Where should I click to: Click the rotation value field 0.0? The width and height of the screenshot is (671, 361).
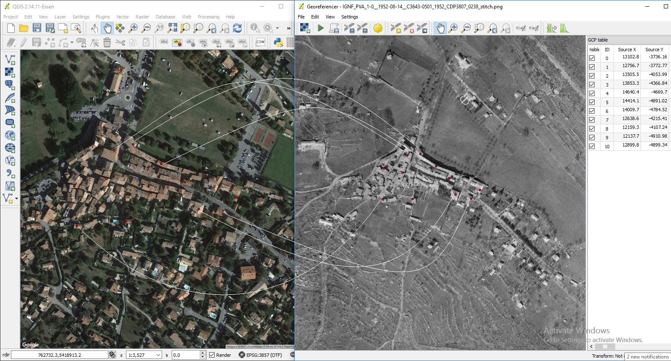coord(185,355)
